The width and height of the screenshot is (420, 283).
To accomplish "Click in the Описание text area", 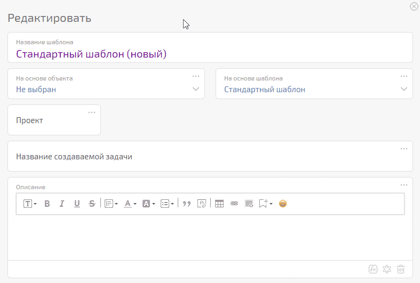I will click(210, 237).
